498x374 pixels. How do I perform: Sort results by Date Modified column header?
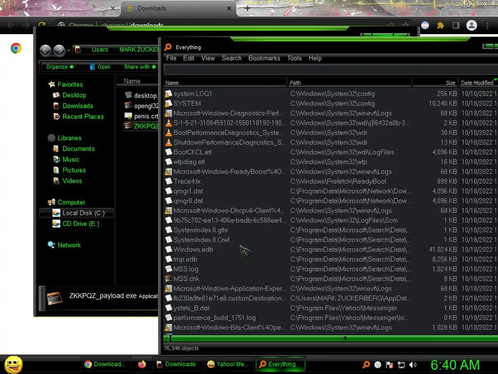478,83
